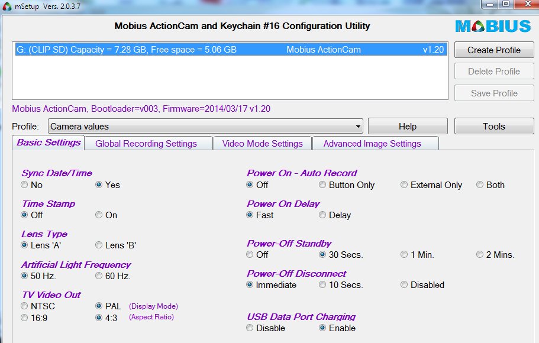Image resolution: width=539 pixels, height=343 pixels.
Task: Click the Create Profile button
Action: pos(494,50)
